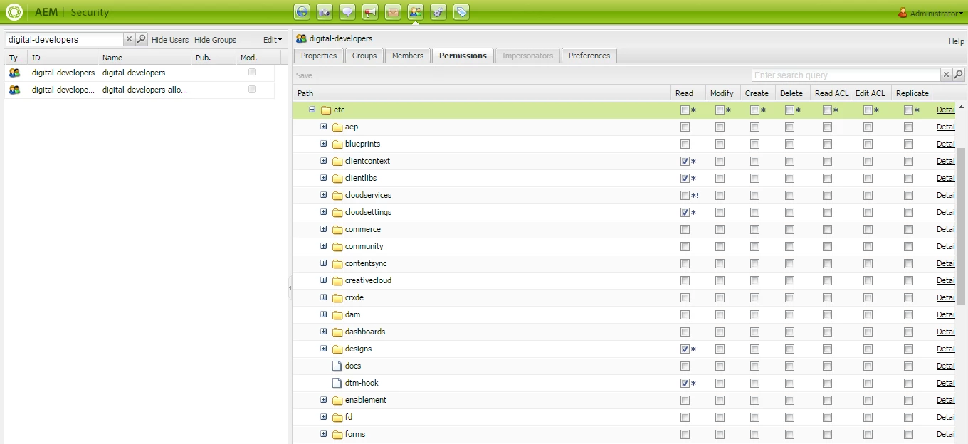Expand the blueprints folder node
This screenshot has height=444, width=968.
click(323, 144)
